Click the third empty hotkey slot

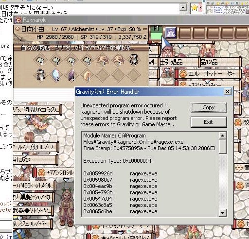point(213,33)
